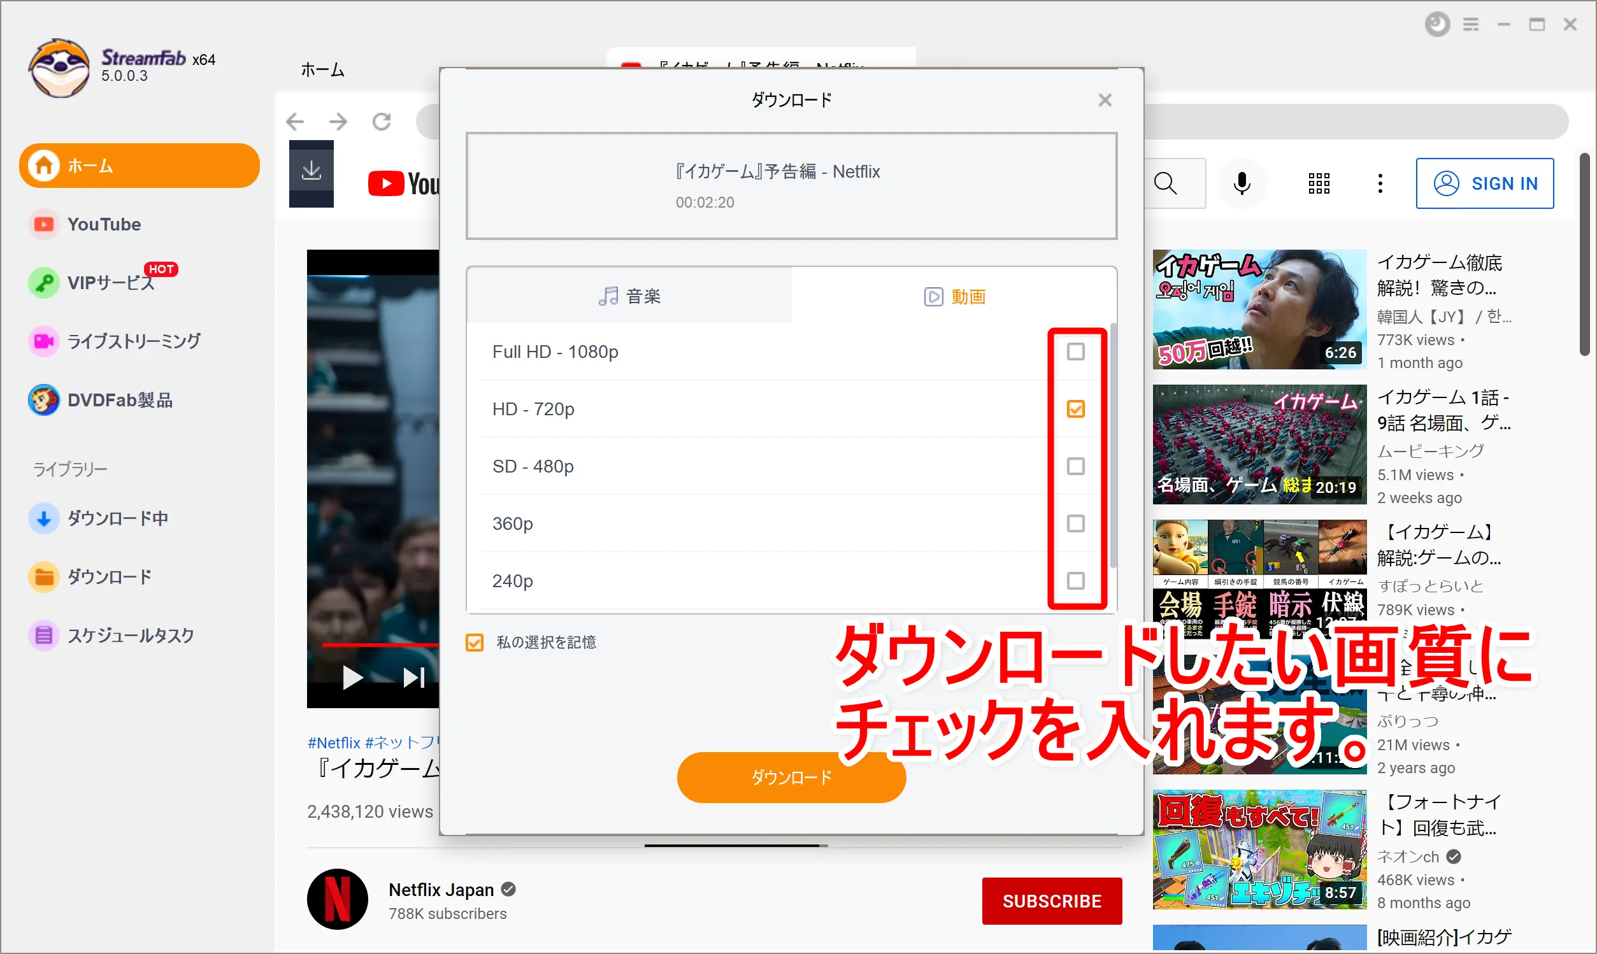
Task: Click the ネオンch channel name
Action: point(1408,857)
